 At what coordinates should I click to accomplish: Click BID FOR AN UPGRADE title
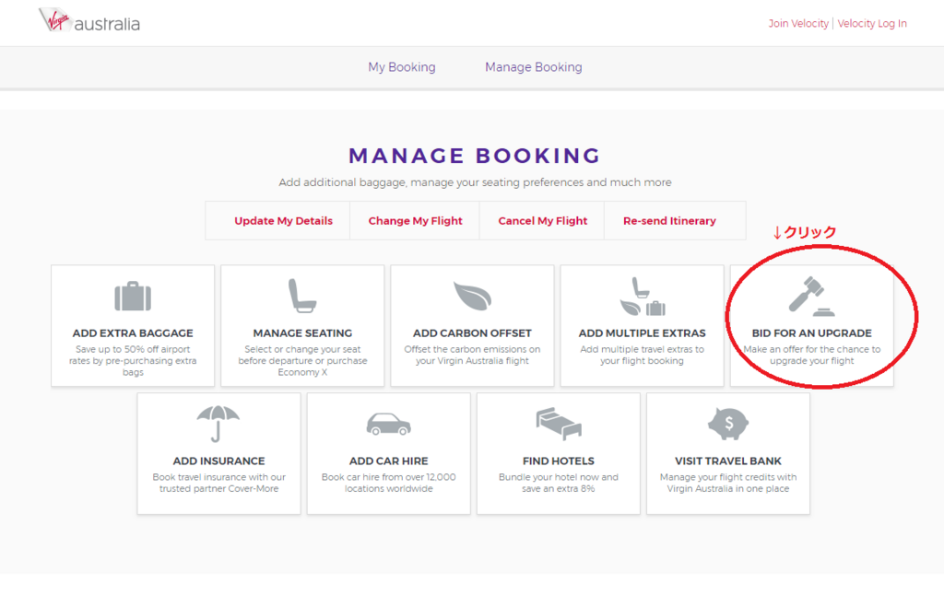(x=811, y=332)
